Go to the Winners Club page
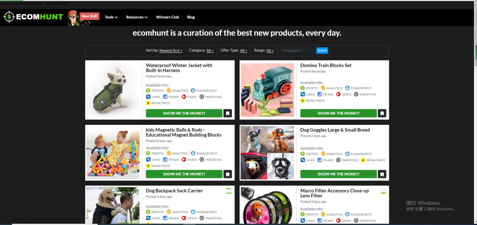Viewport: 477px width, 225px height. pyautogui.click(x=167, y=17)
